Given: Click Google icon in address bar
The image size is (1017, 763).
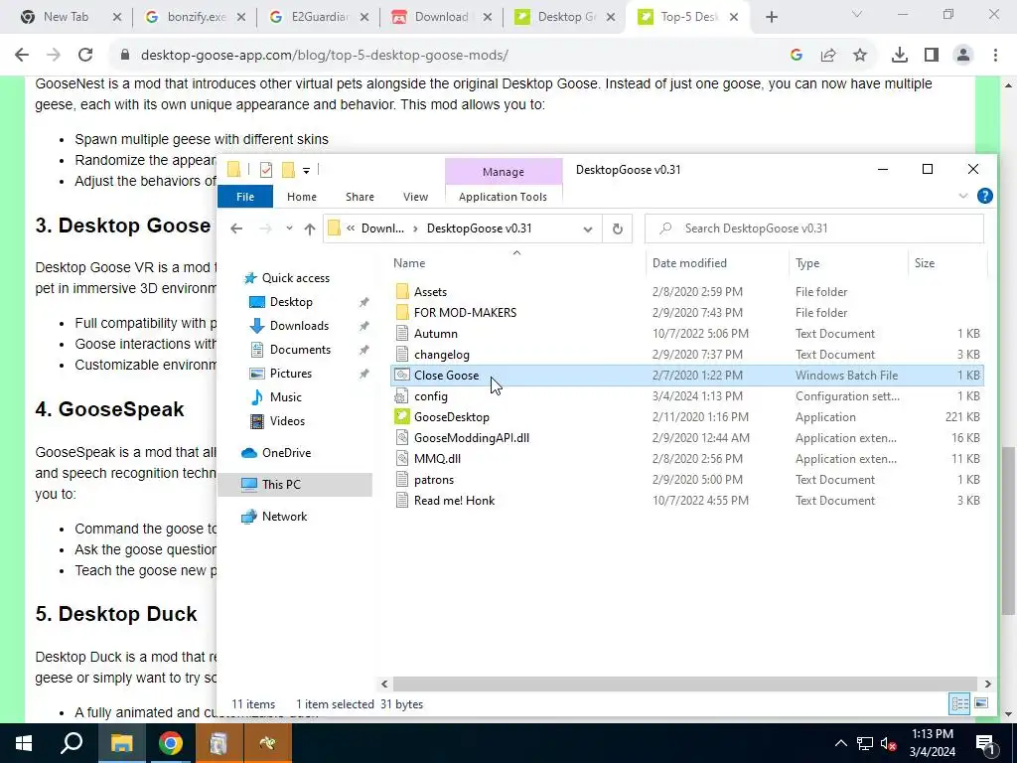Looking at the screenshot, I should (x=797, y=56).
